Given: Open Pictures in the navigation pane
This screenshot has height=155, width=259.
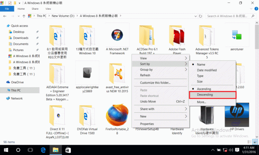Looking at the screenshot, I should click(x=18, y=50).
